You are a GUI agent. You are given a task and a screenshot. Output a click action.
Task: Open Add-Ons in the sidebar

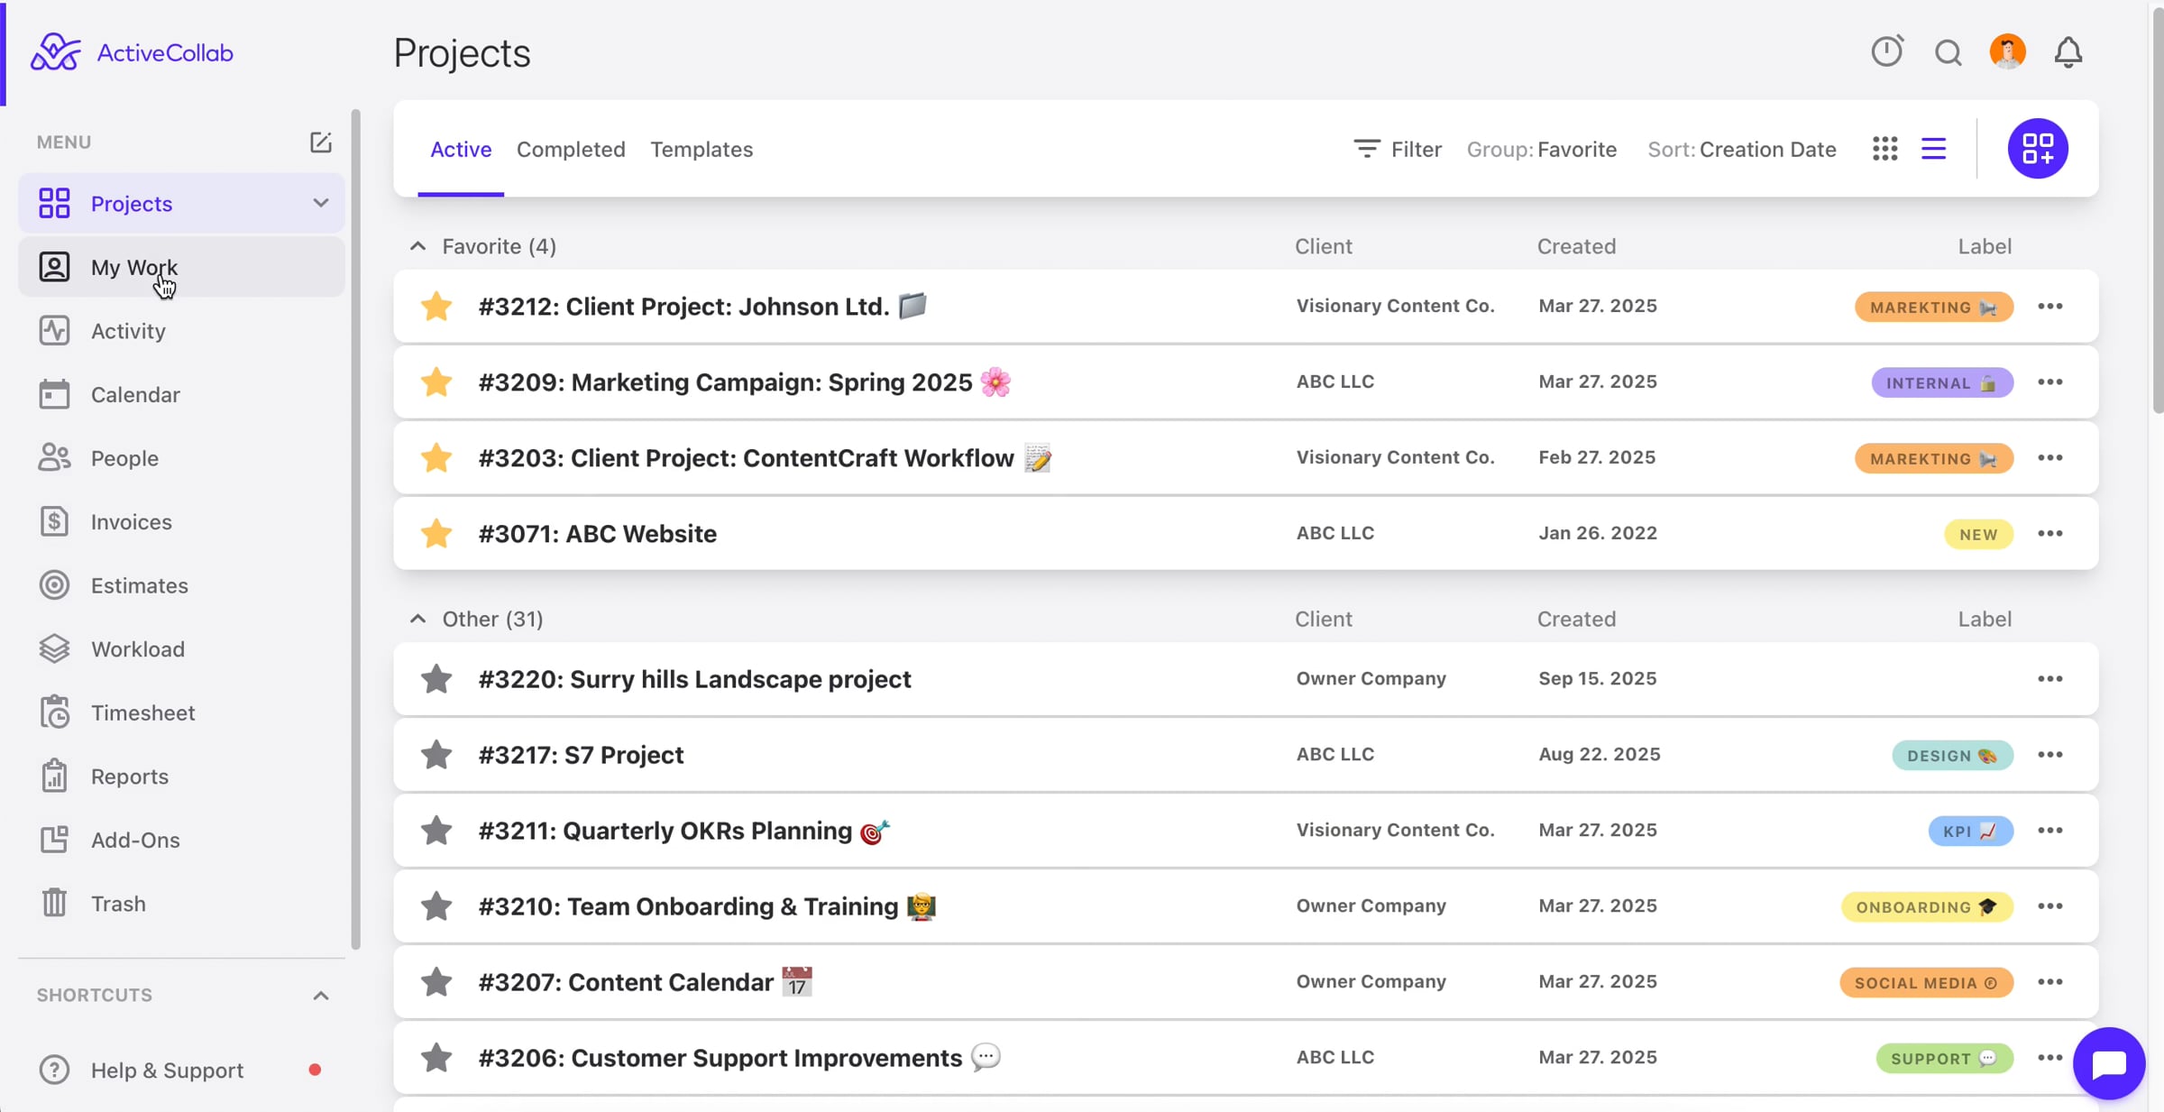click(x=181, y=841)
